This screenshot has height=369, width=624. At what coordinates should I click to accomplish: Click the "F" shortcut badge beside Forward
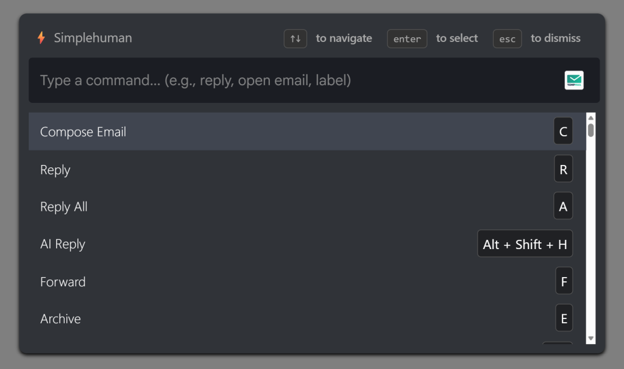point(562,281)
